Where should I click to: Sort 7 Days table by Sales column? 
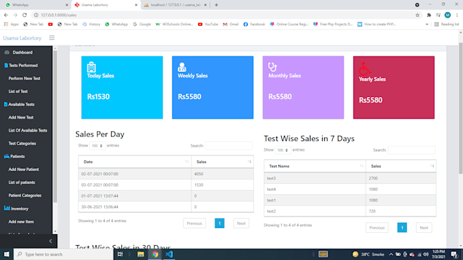400,166
